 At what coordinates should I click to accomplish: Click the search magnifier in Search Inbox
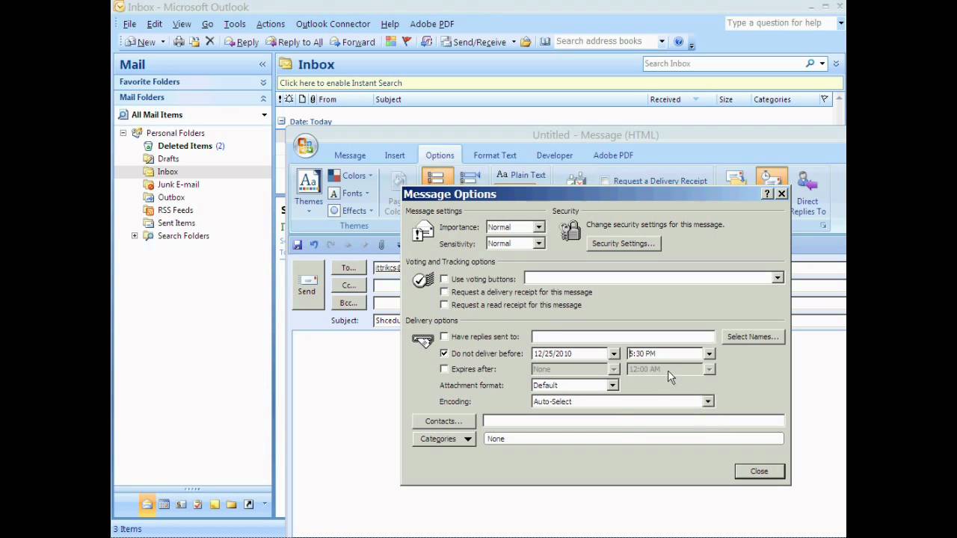coord(810,64)
